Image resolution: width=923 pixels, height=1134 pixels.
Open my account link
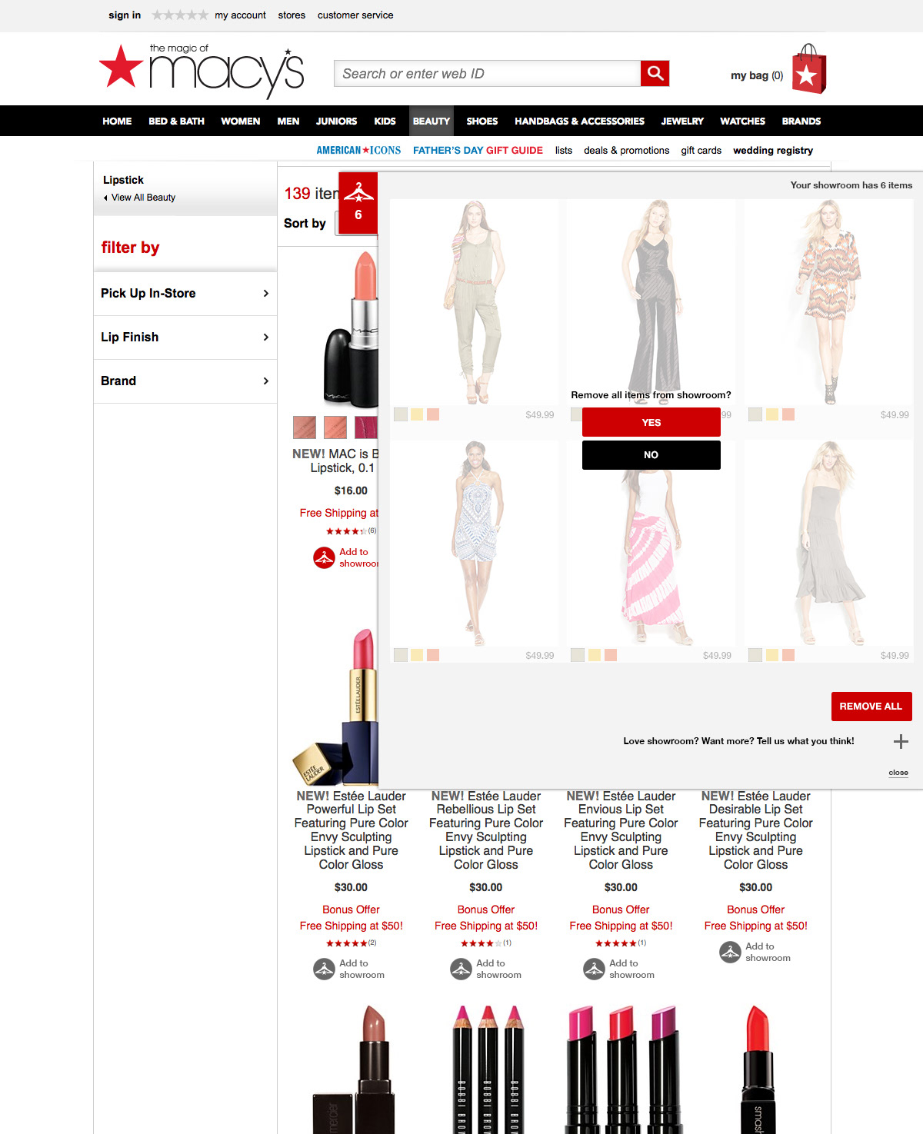[240, 15]
